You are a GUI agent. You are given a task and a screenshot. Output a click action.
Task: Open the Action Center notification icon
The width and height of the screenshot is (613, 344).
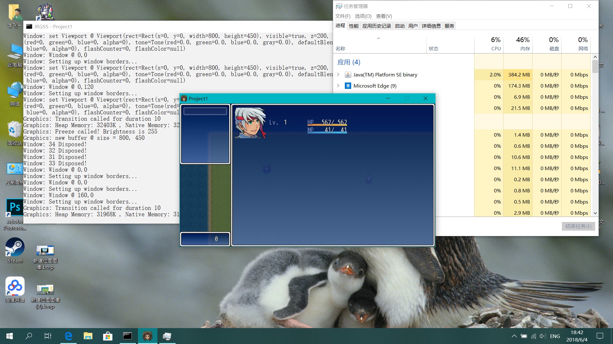pyautogui.click(x=600, y=336)
